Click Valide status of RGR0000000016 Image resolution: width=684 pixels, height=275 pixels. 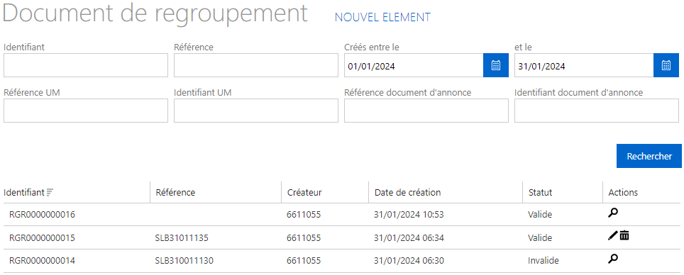540,215
